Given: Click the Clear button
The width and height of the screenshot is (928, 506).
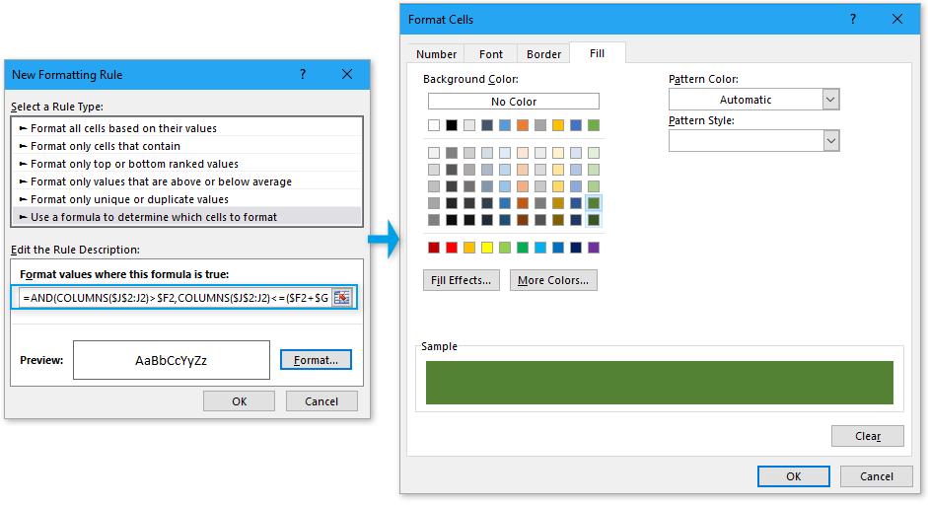Looking at the screenshot, I should [868, 436].
